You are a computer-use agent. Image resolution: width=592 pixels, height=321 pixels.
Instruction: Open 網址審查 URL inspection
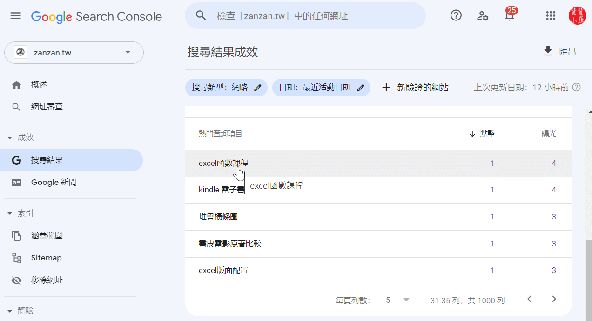(x=47, y=107)
